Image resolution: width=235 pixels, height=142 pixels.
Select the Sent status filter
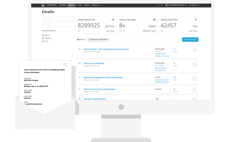coord(43,41)
